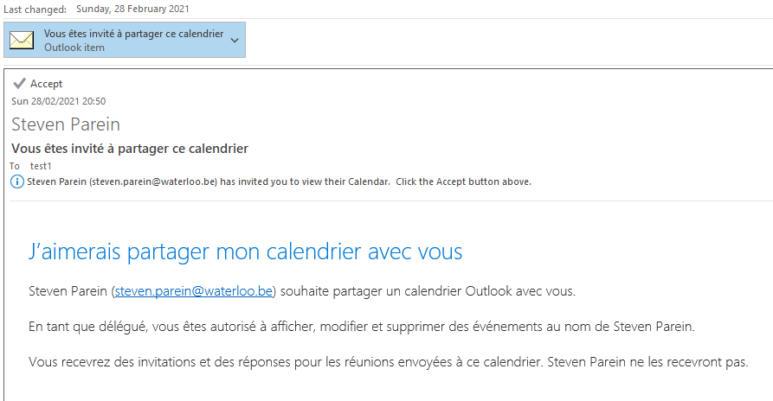This screenshot has height=401, width=773.
Task: Click recipient test1 in the To field
Action: (x=41, y=165)
